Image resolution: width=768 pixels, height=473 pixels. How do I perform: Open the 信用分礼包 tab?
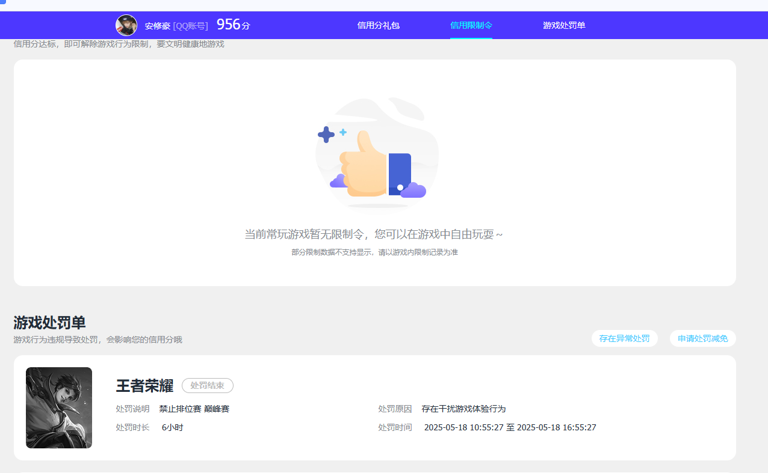click(x=378, y=25)
